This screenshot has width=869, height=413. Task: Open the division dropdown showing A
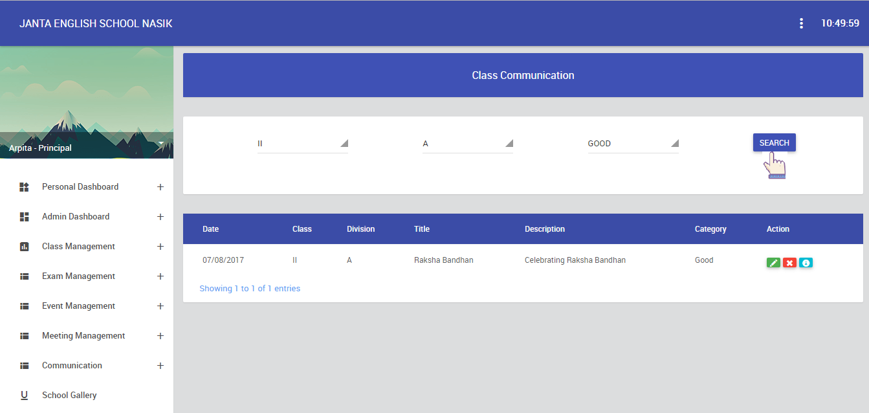468,144
